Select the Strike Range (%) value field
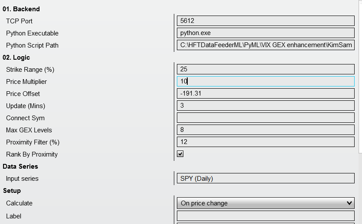This screenshot has width=362, height=224. point(265,69)
